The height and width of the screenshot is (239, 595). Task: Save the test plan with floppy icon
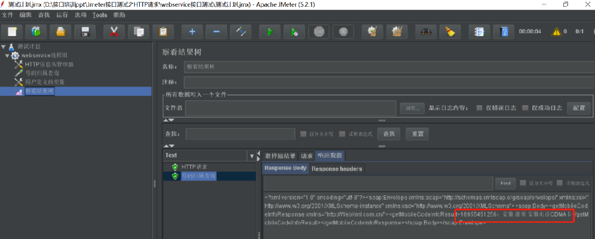(x=85, y=31)
